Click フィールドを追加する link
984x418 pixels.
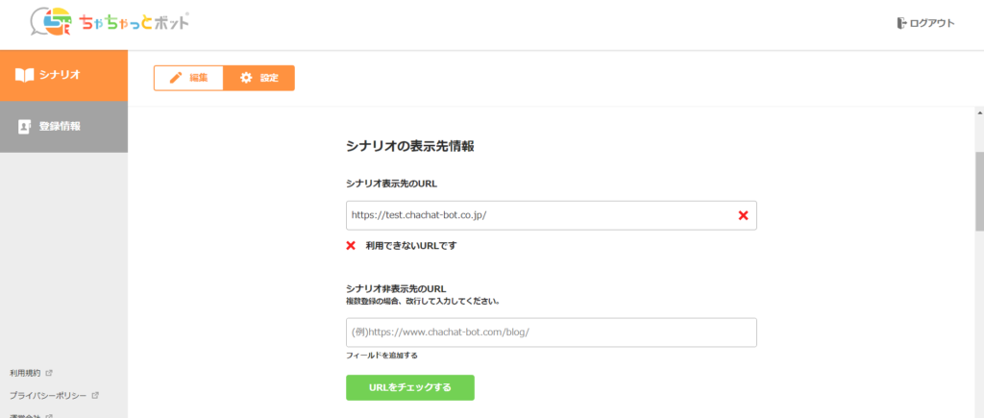(381, 356)
